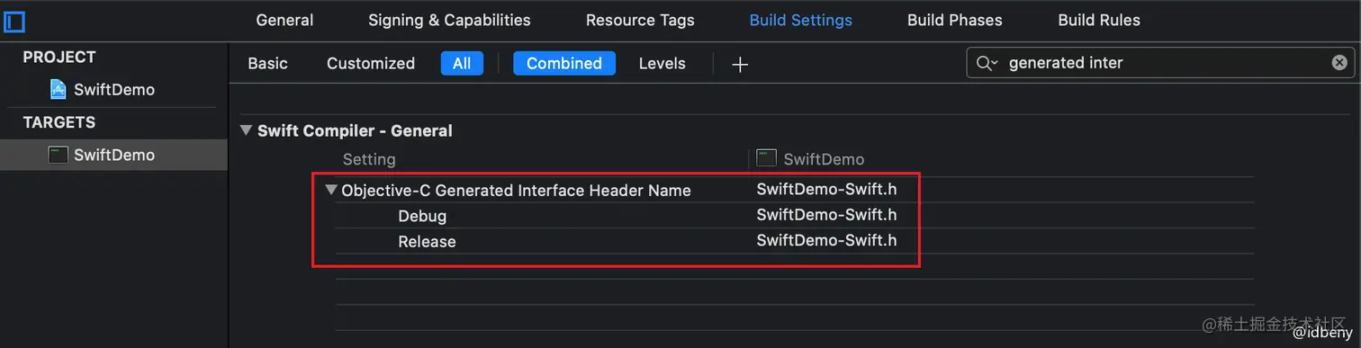Click the SwiftDemo project file icon
Image resolution: width=1361 pixels, height=348 pixels.
click(x=59, y=89)
